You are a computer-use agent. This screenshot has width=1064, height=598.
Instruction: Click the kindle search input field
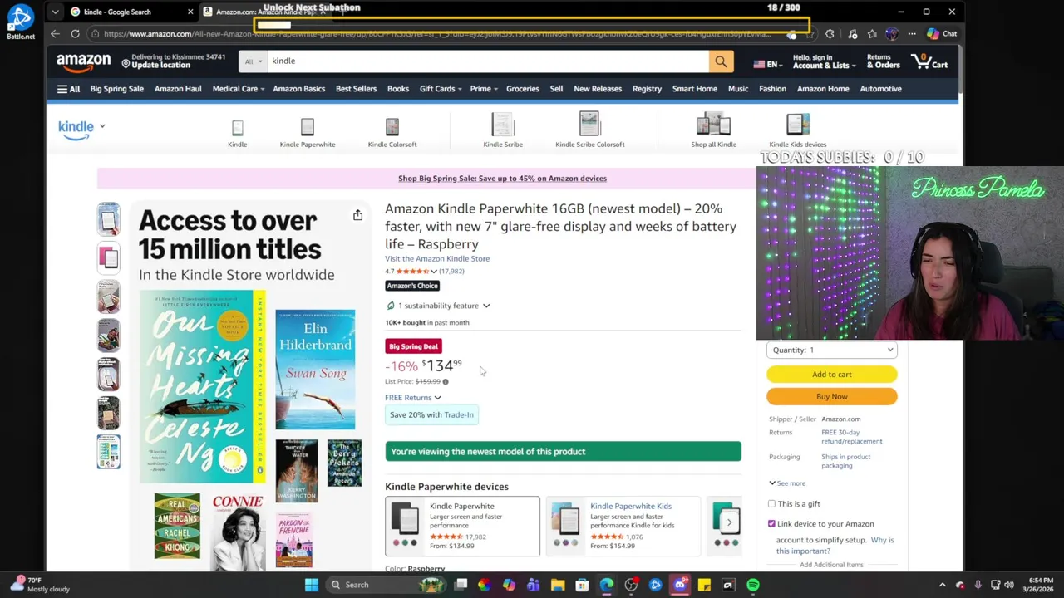click(488, 61)
